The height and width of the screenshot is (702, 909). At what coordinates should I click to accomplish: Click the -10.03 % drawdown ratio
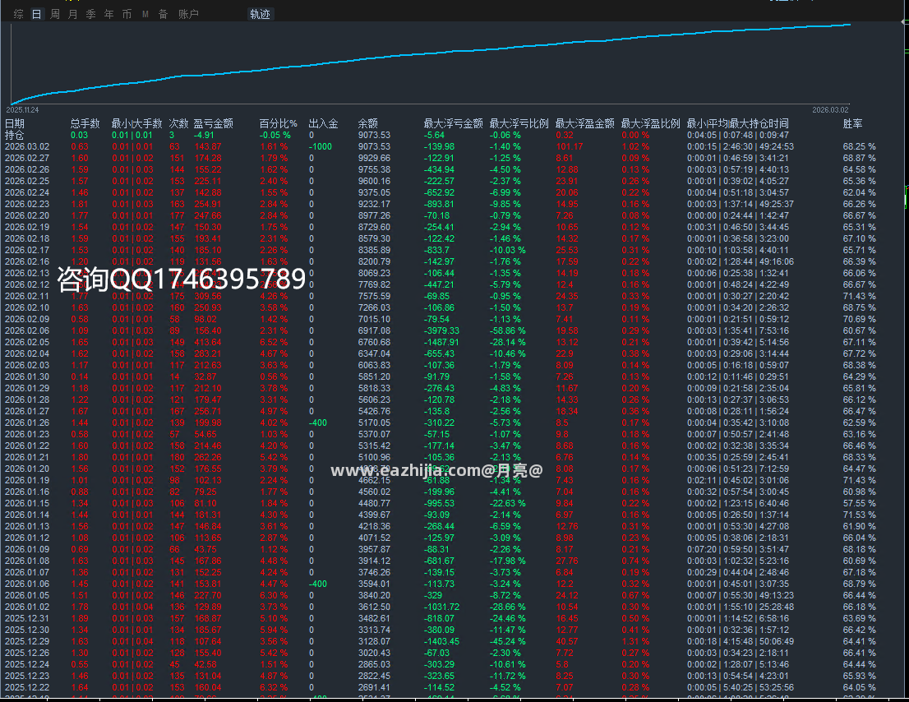click(x=508, y=251)
